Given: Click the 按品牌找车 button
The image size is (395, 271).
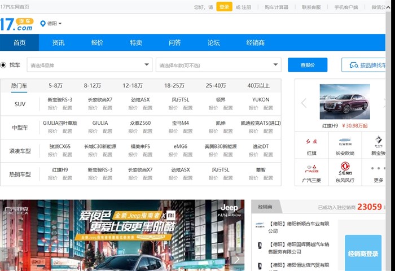Looking at the screenshot, I should click(x=363, y=65).
